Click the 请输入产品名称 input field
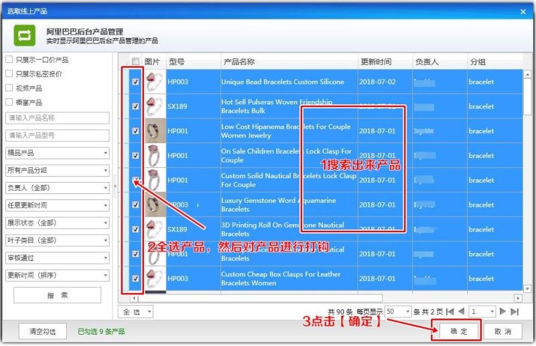The height and width of the screenshot is (346, 536). (58, 118)
